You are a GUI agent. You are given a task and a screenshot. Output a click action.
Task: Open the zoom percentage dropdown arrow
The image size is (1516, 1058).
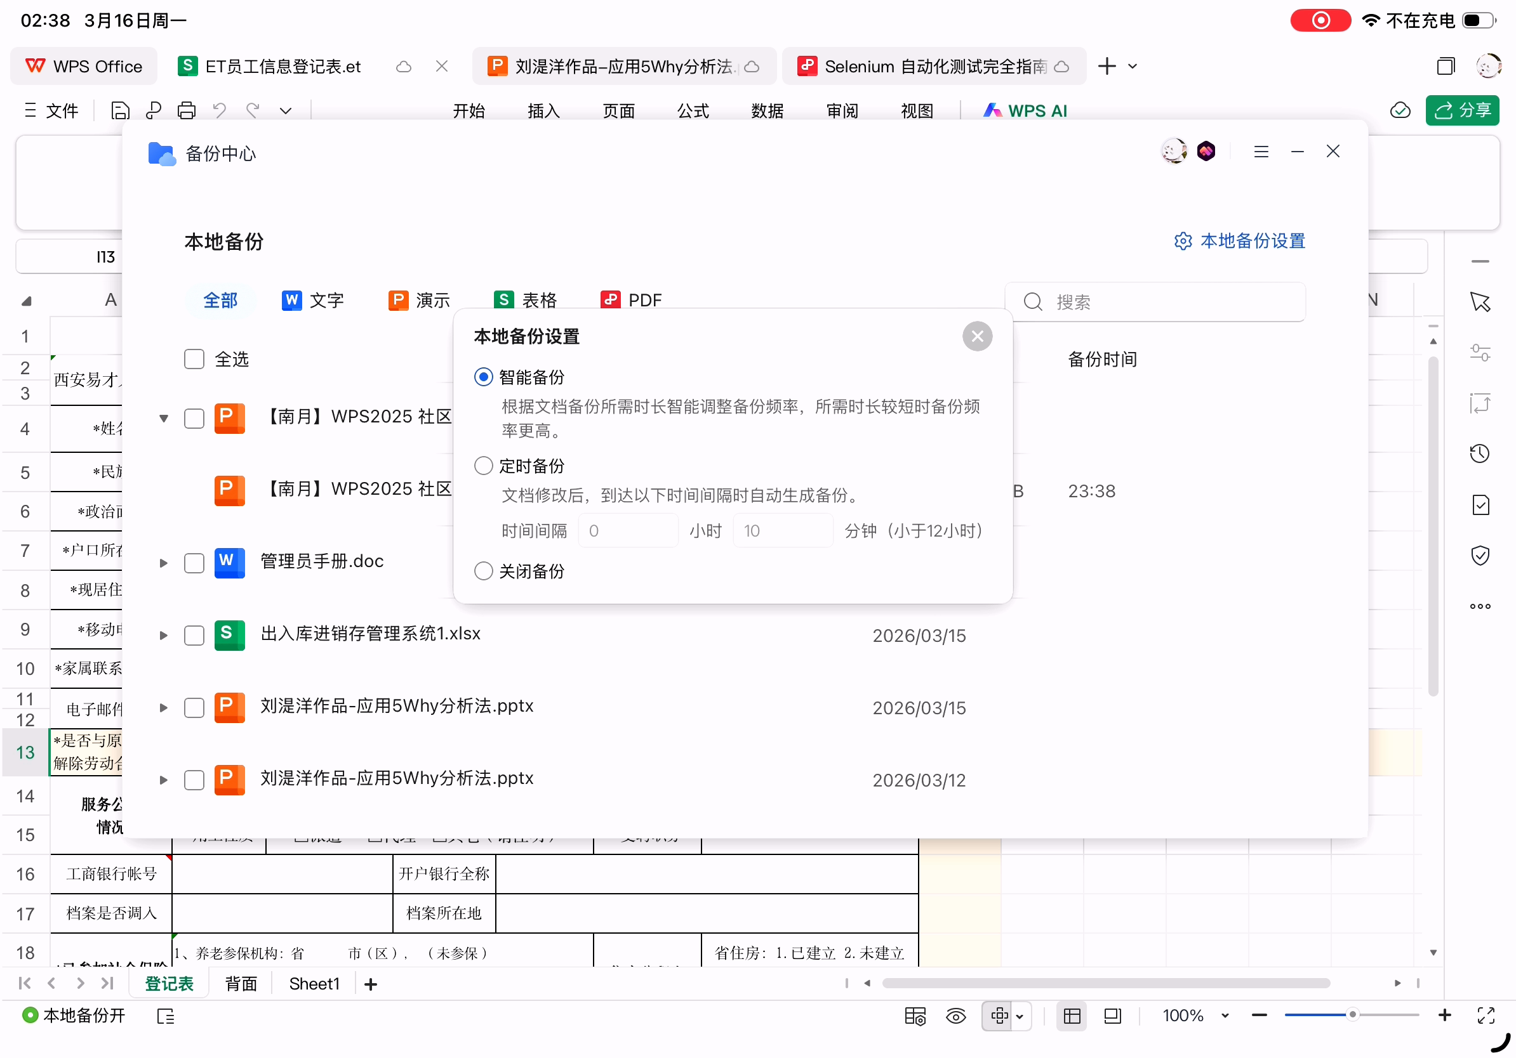pos(1225,1016)
